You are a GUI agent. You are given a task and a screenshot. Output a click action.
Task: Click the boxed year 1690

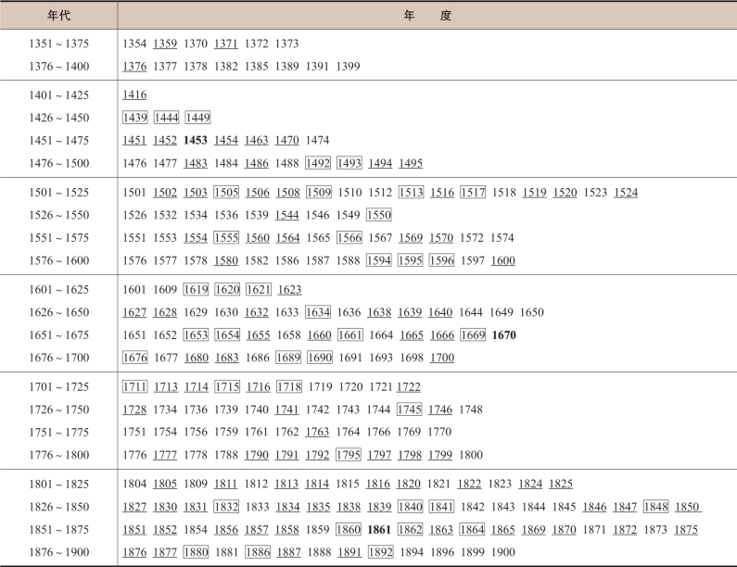point(320,358)
